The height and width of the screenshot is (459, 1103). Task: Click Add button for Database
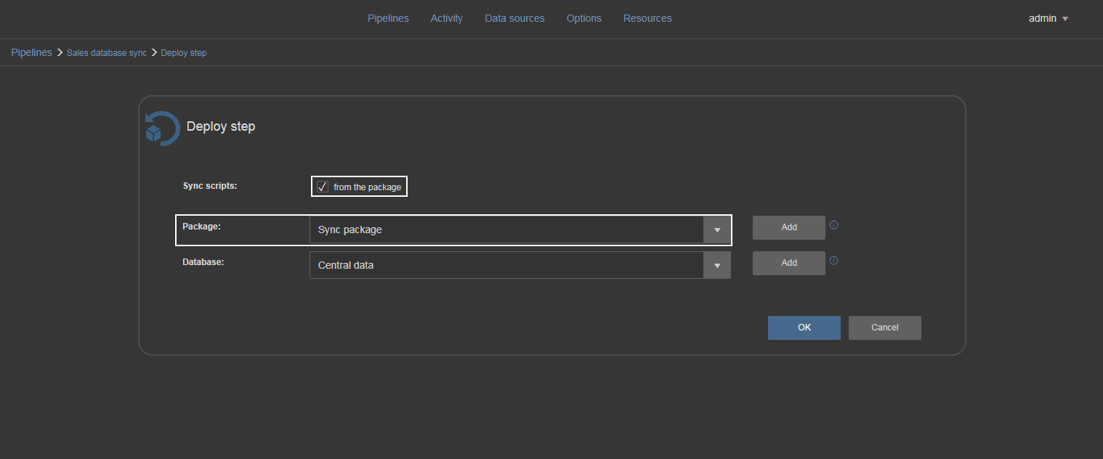click(x=789, y=263)
